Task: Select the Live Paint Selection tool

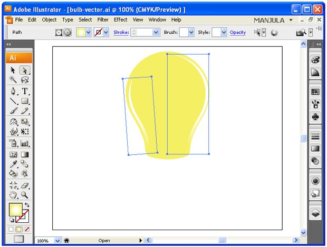Action: click(25, 173)
